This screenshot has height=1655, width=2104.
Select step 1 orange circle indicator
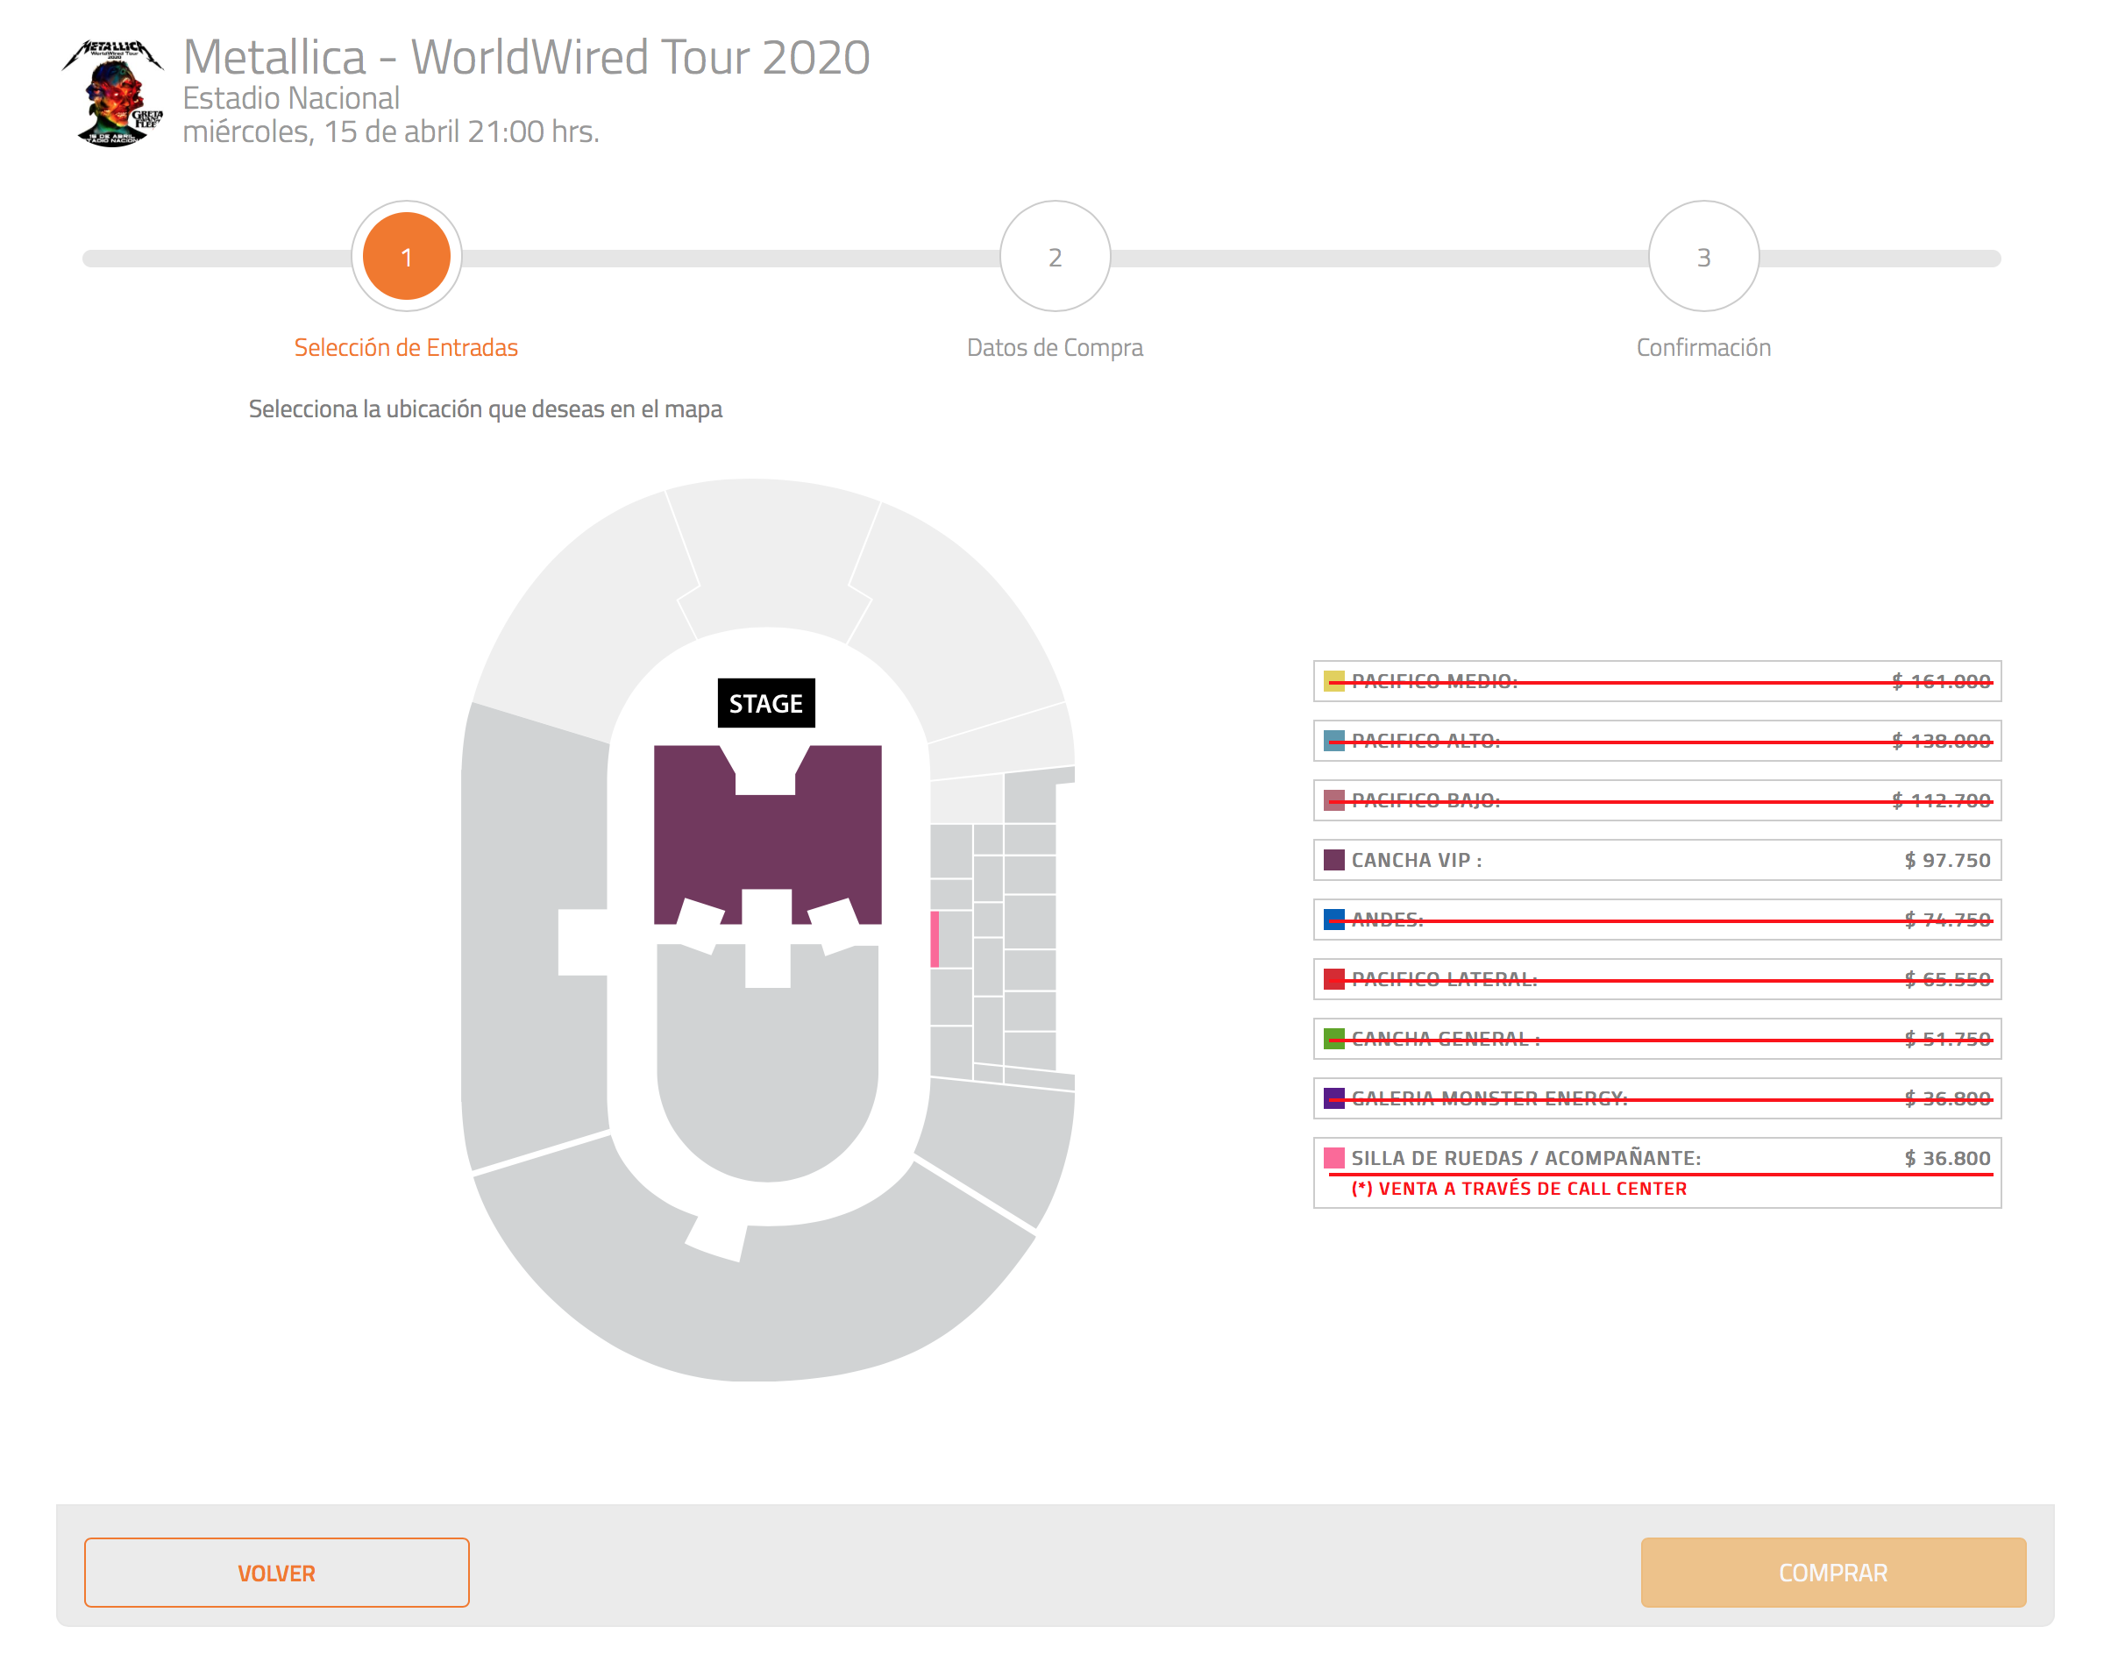coord(406,257)
